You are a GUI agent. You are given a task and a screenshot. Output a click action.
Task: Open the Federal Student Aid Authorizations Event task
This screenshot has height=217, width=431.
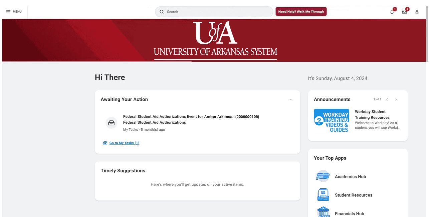click(x=191, y=119)
